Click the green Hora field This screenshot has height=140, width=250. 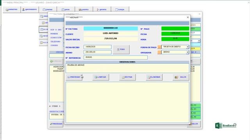175,39
